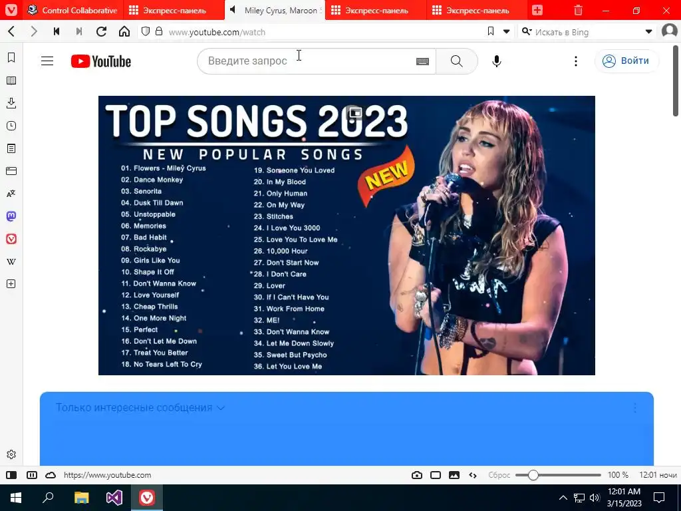Open tracker and ad blocker shield
Viewport: 681px width, 511px height.
tap(146, 31)
